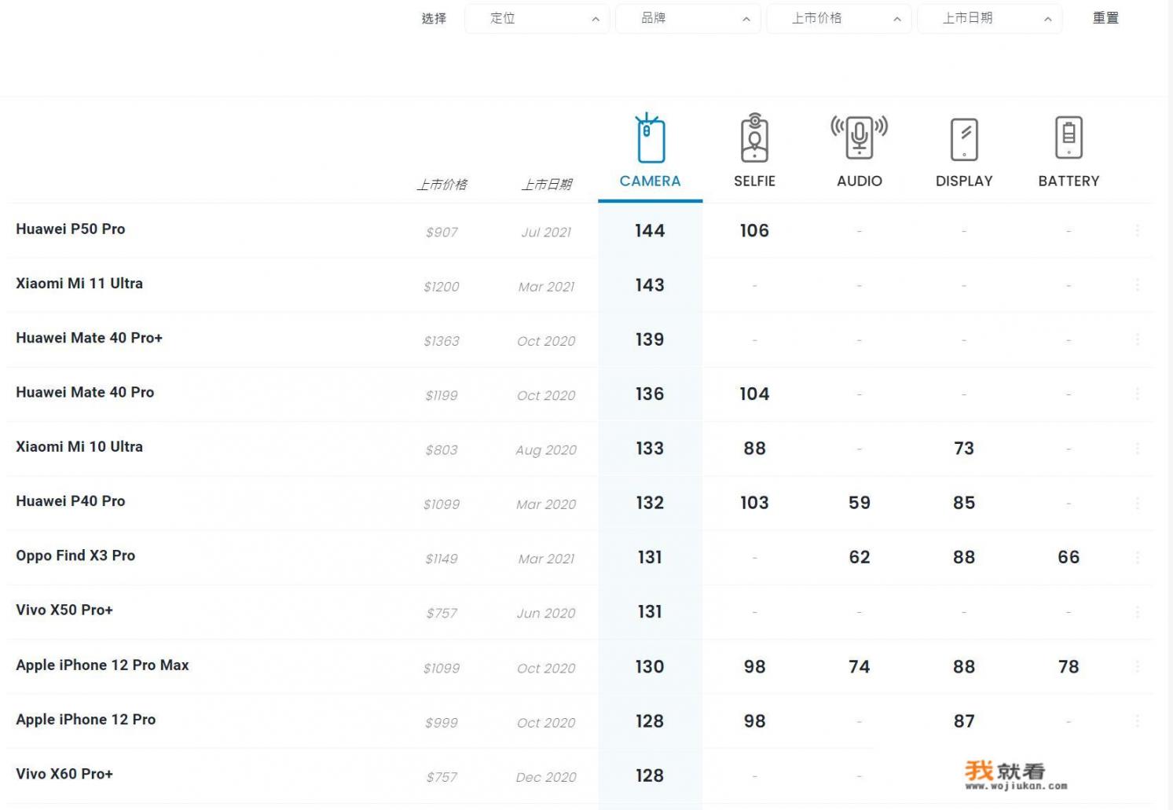Open Xiaomi Mi 11 Ultra details
The width and height of the screenshot is (1173, 810).
pos(79,283)
